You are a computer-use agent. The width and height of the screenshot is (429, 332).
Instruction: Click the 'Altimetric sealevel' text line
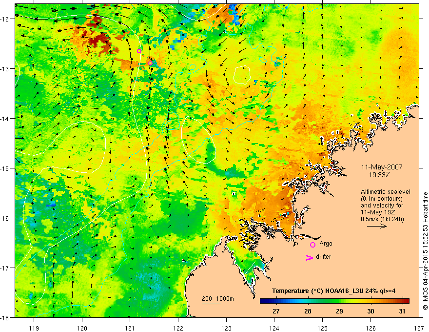click(x=386, y=192)
